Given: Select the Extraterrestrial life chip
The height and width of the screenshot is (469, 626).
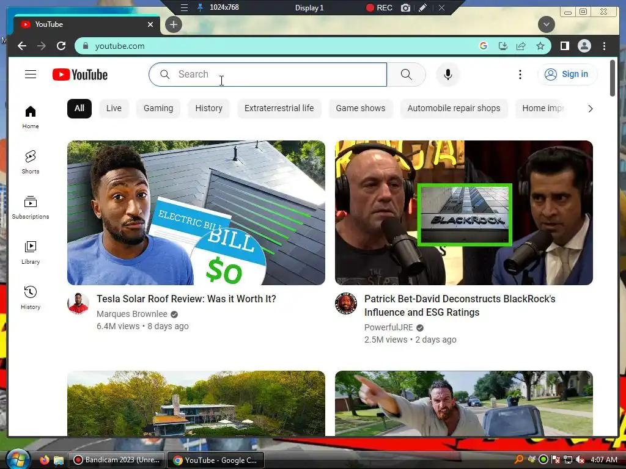Looking at the screenshot, I should [x=279, y=109].
